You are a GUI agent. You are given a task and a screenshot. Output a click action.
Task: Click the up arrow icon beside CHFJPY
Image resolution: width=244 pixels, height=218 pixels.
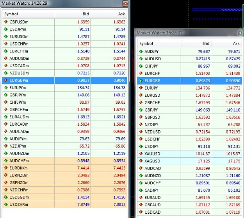[x=141, y=66]
